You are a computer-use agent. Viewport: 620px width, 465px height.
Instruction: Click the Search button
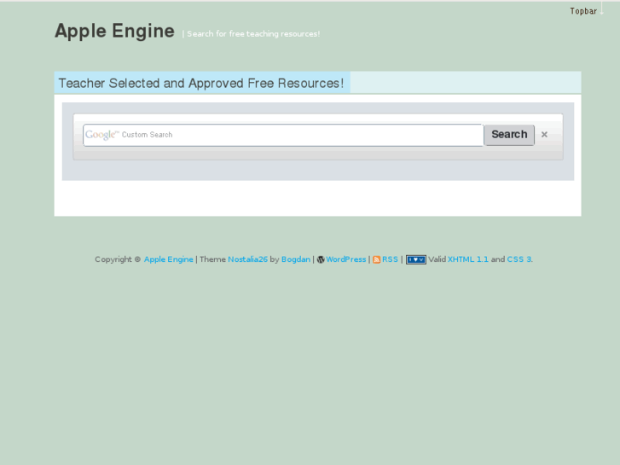(x=509, y=135)
